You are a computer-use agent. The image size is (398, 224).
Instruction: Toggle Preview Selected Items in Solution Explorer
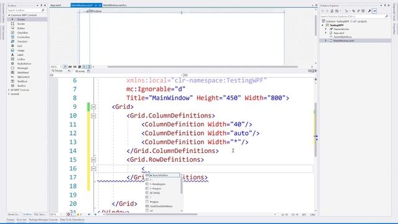coord(374,11)
